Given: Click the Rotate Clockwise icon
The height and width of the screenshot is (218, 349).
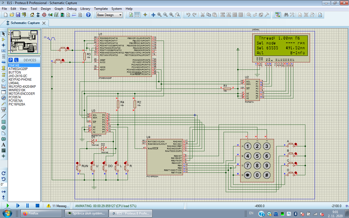Looking at the screenshot, I should pyautogui.click(x=4, y=173).
